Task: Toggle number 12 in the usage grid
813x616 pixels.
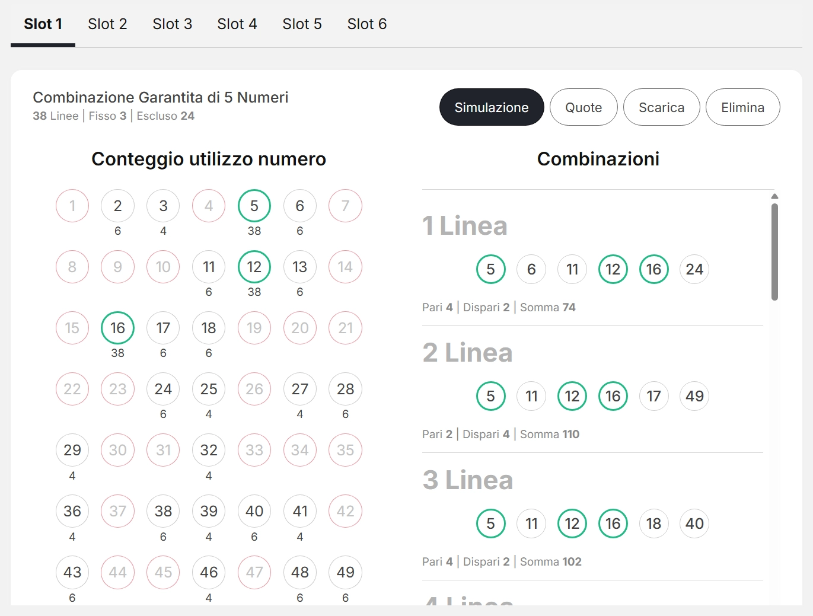Action: 254,267
